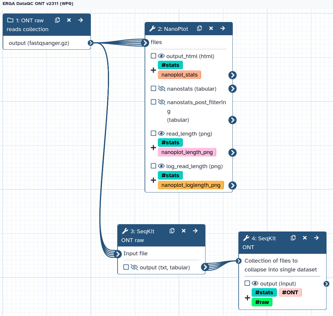Click the arrow icon on node 1 header
Image resolution: width=333 pixels, height=316 pixels.
pyautogui.click(x=81, y=20)
